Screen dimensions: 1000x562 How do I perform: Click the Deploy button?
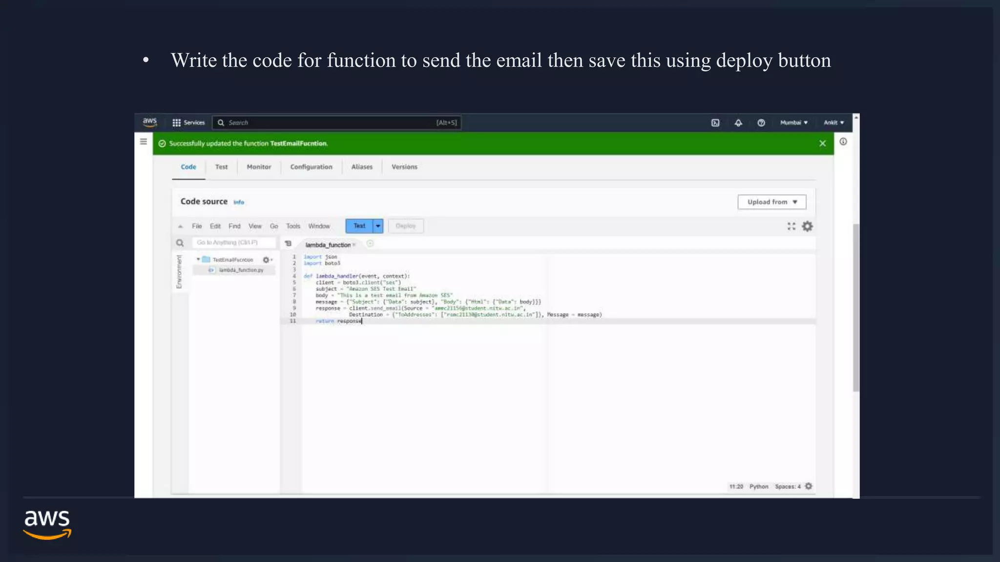coord(405,226)
